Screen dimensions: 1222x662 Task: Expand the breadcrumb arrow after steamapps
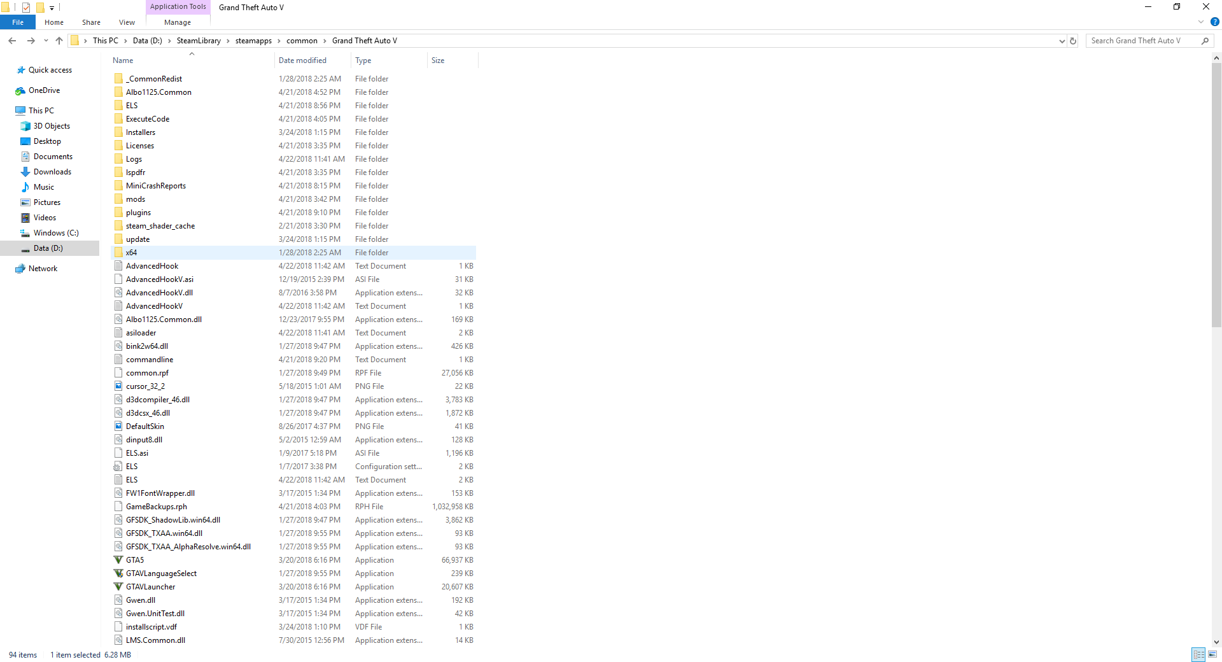279,41
